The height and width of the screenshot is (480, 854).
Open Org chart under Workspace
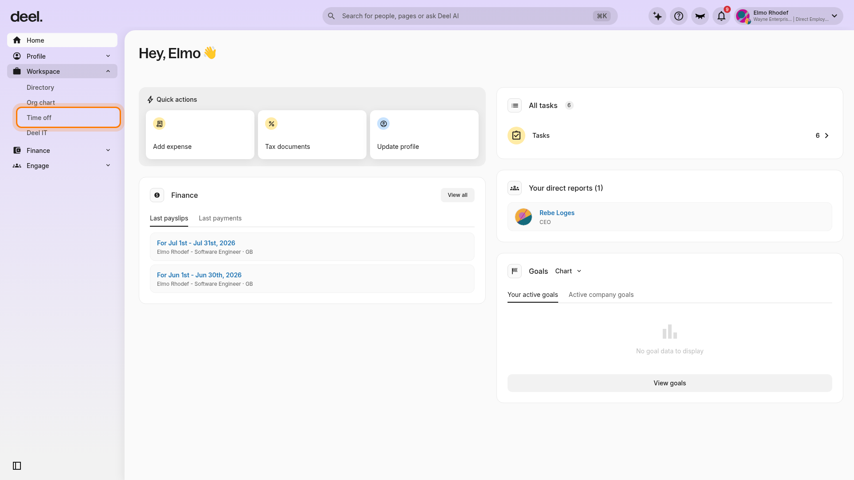pos(40,103)
